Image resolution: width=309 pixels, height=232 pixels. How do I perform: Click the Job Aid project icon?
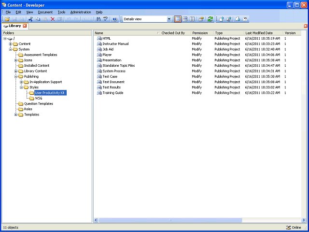tap(99, 49)
